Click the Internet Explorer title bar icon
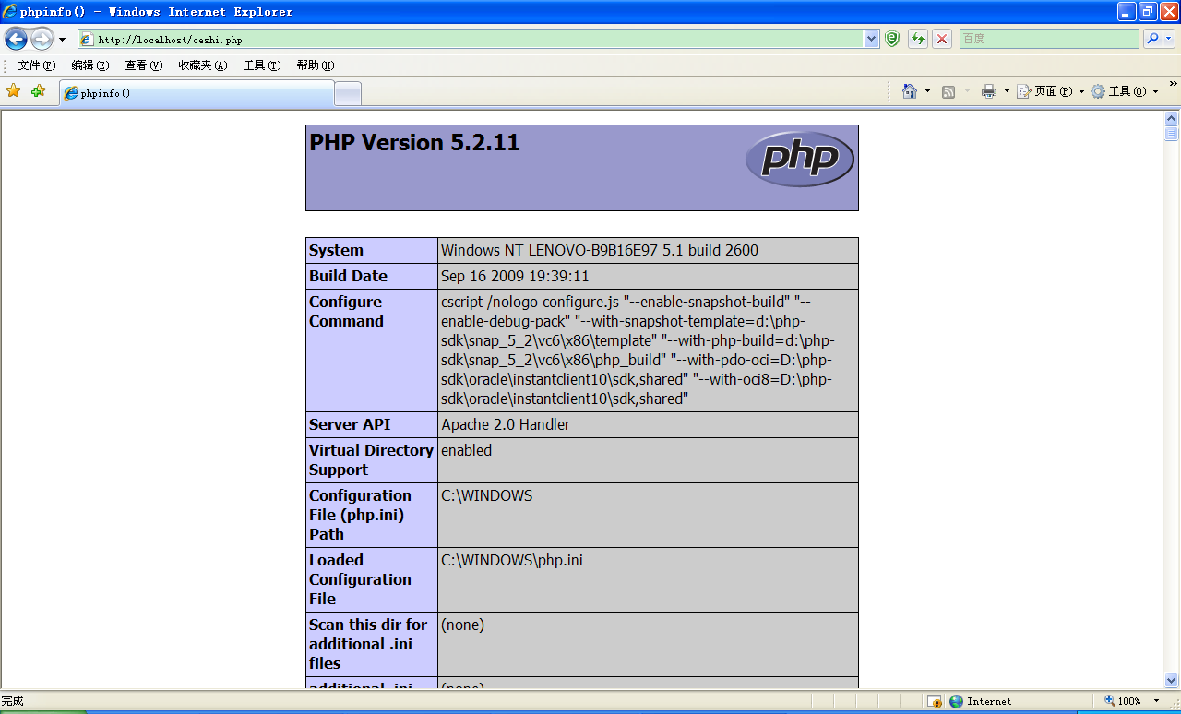Screen dimensions: 1181x714 click(x=10, y=12)
